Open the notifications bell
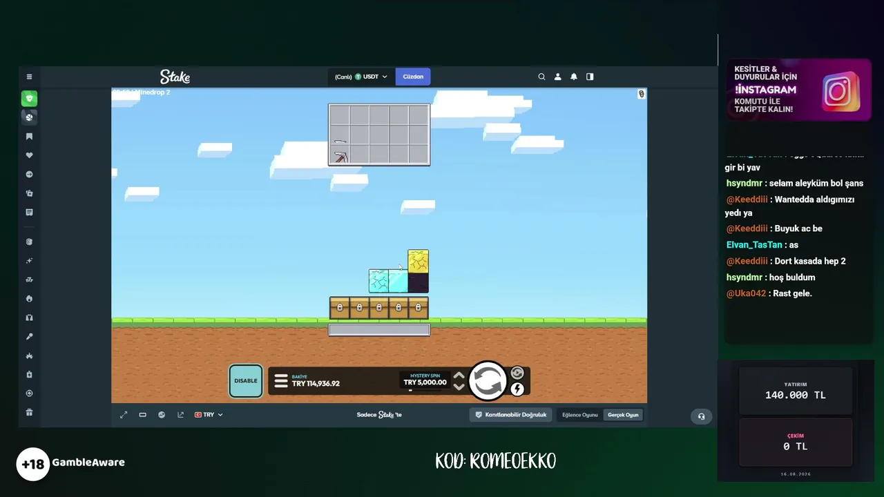Screen dimensions: 884x497 pyautogui.click(x=573, y=77)
